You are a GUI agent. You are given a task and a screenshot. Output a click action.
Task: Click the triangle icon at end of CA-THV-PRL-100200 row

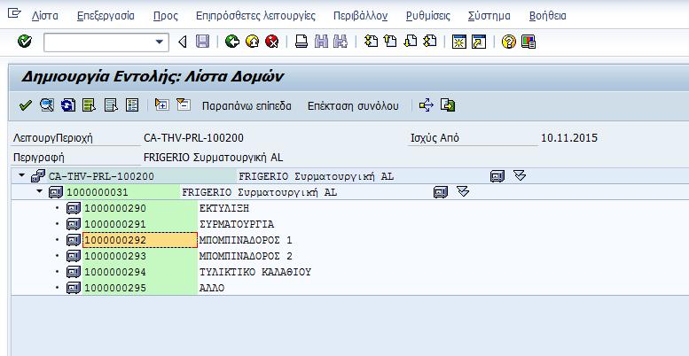click(x=520, y=176)
